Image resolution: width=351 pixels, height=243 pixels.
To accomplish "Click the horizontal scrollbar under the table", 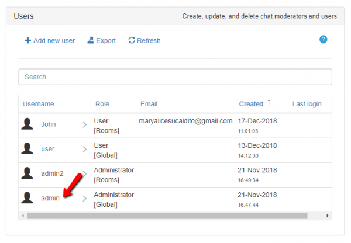I will (167, 216).
